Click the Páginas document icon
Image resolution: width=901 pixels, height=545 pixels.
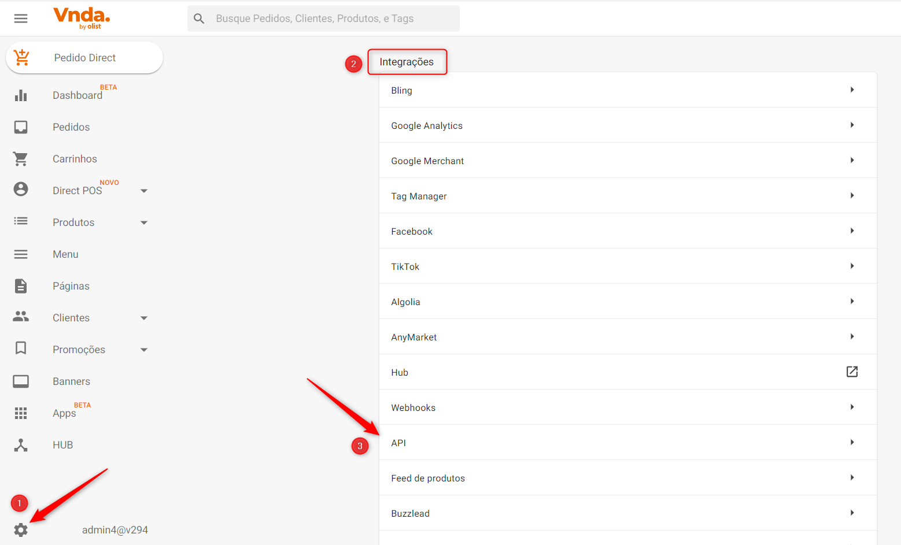coord(21,286)
